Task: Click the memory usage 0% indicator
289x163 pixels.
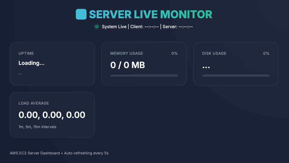Action: pyautogui.click(x=174, y=53)
